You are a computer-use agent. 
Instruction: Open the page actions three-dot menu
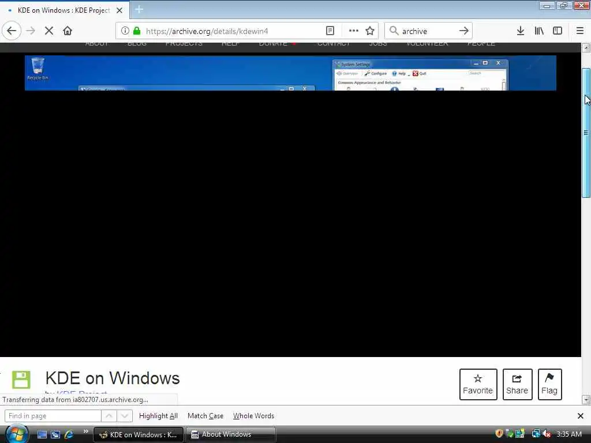tap(354, 31)
